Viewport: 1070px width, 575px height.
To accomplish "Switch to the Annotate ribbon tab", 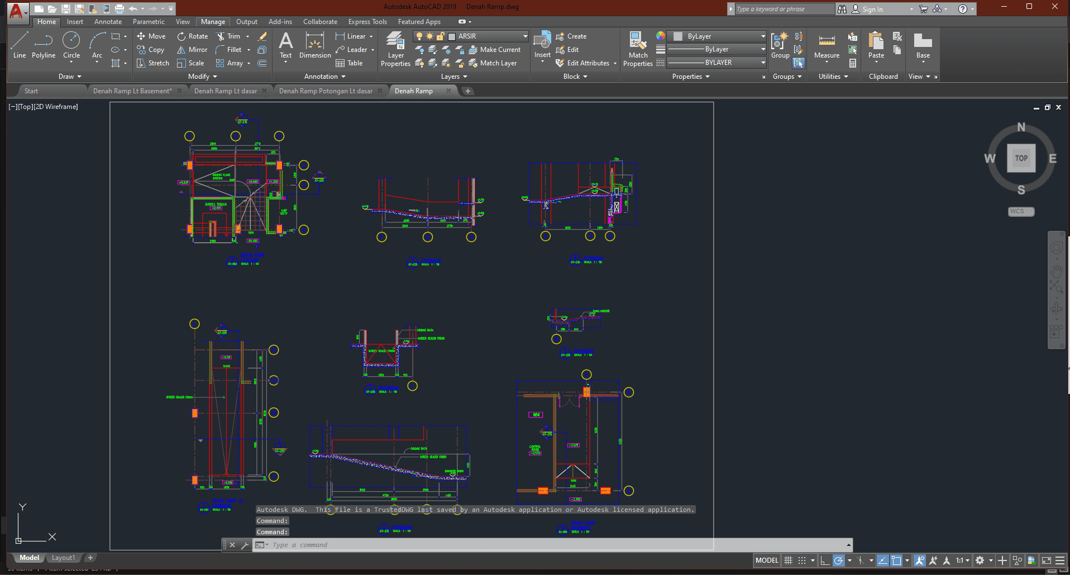I will [108, 22].
